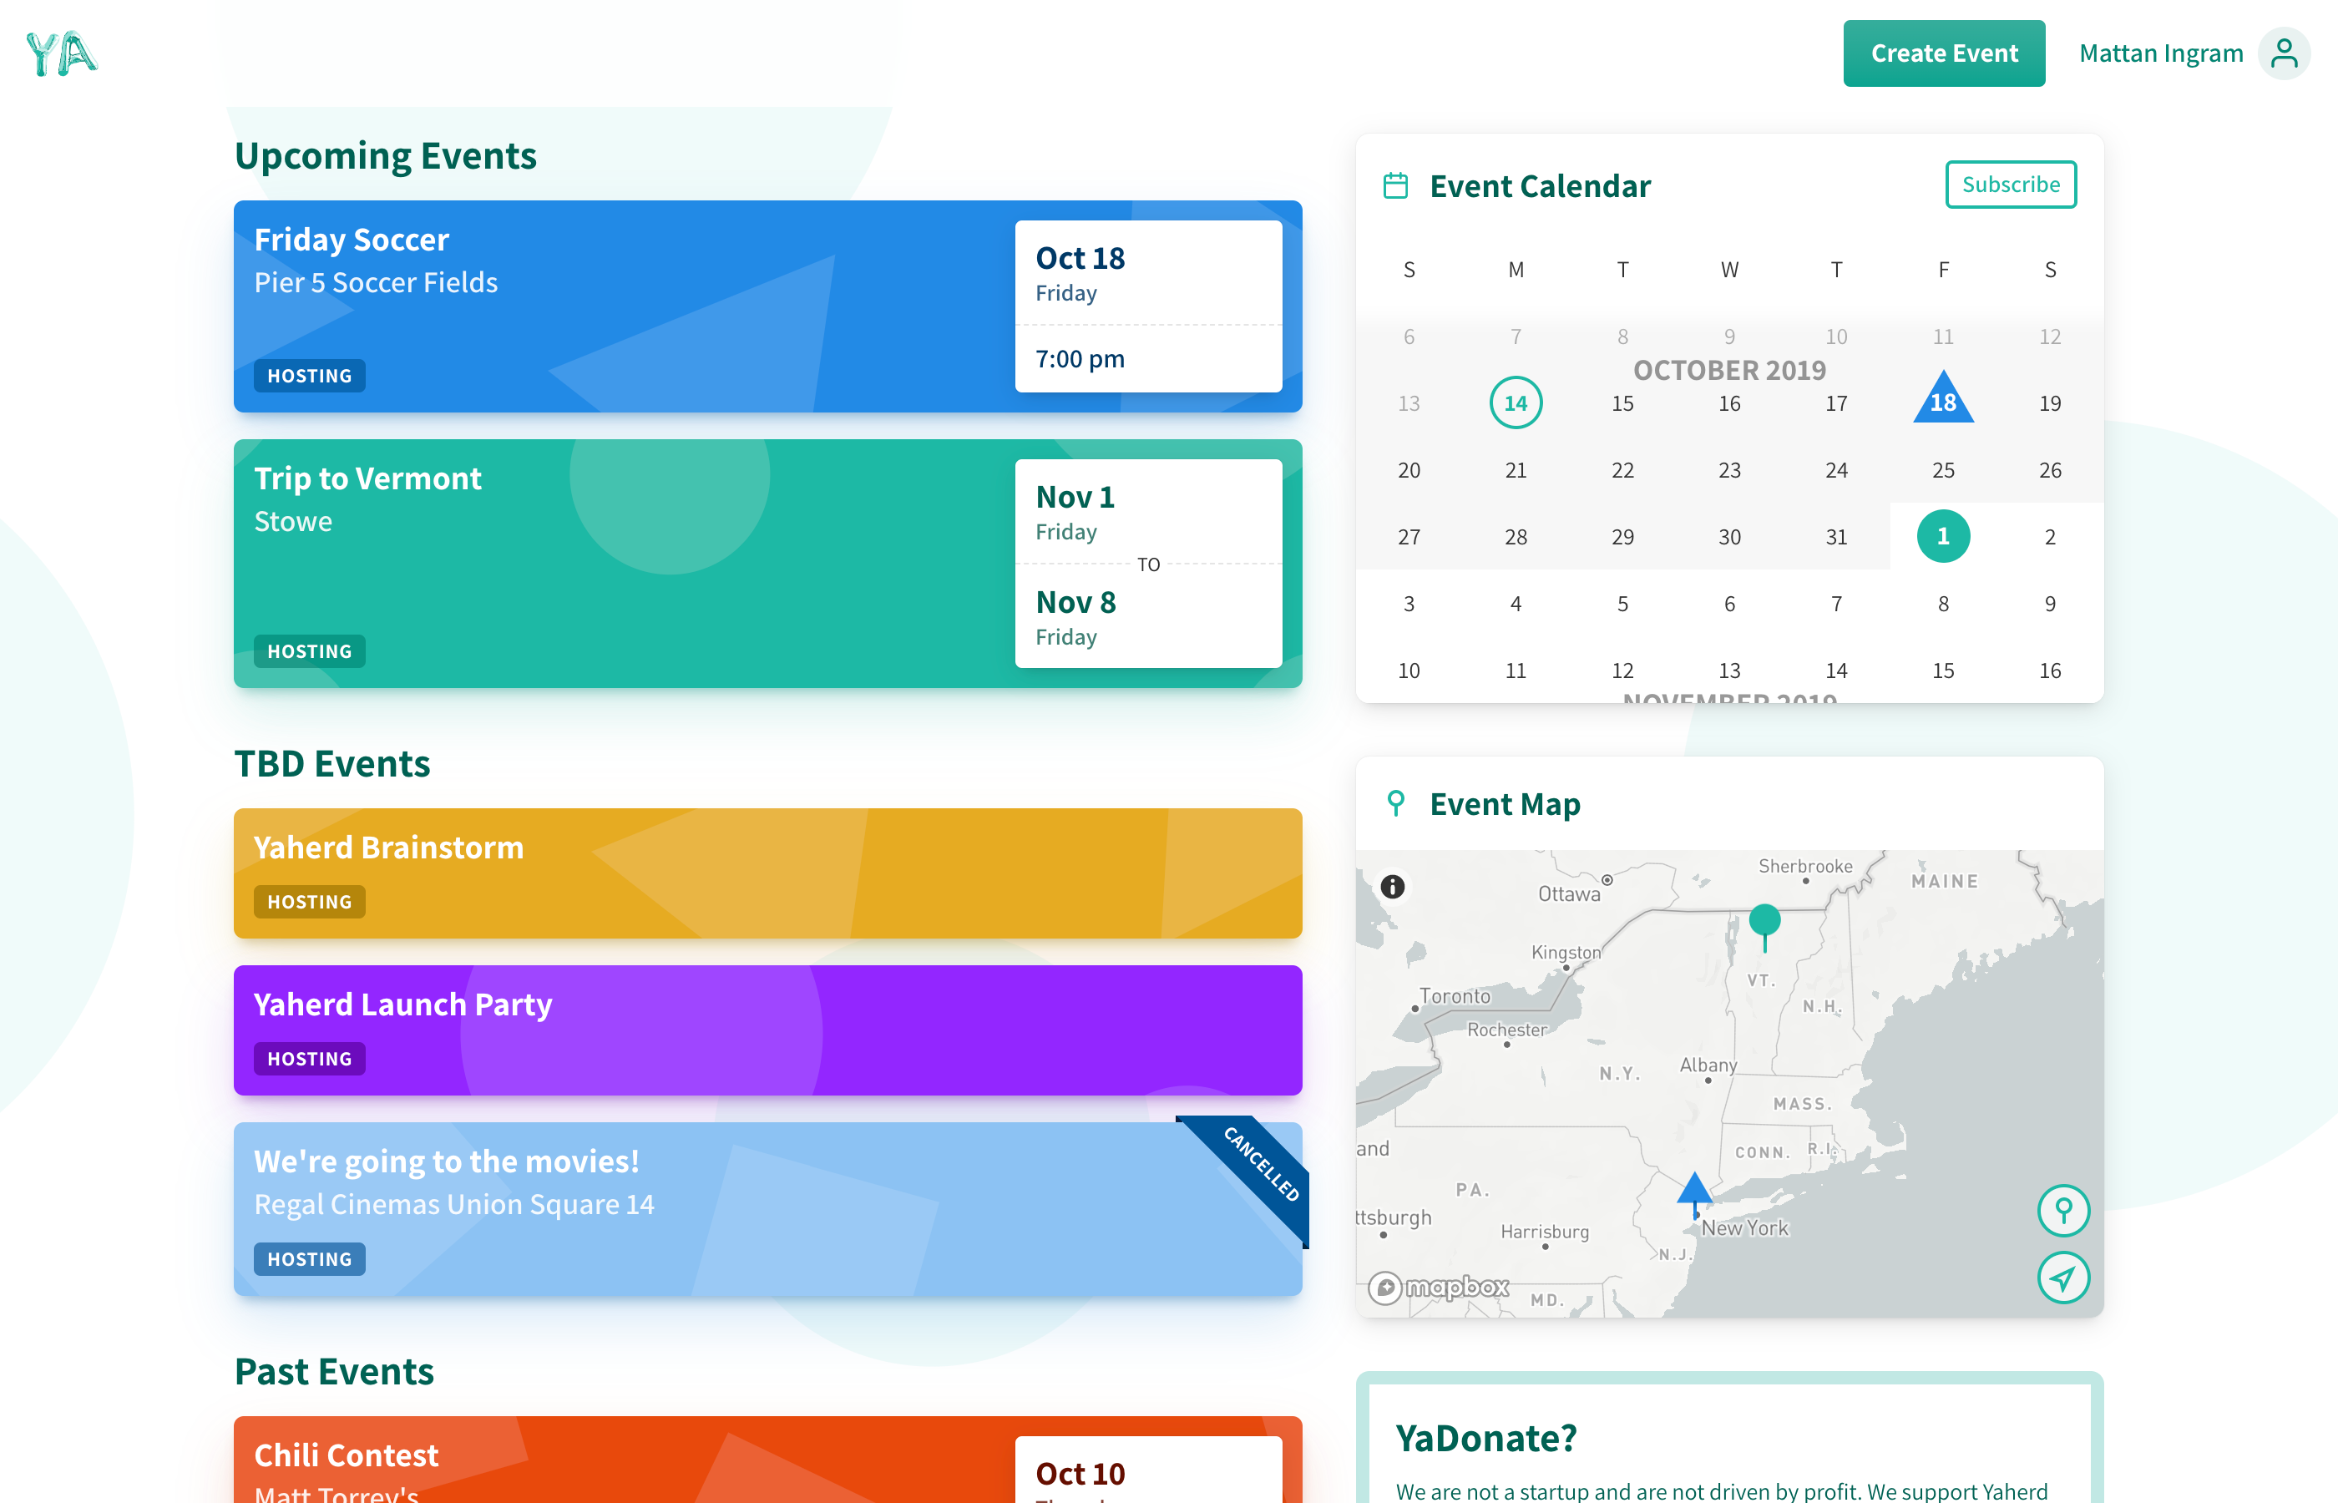The width and height of the screenshot is (2338, 1503).
Task: Open the Mapbox logo link
Action: pyautogui.click(x=1440, y=1288)
